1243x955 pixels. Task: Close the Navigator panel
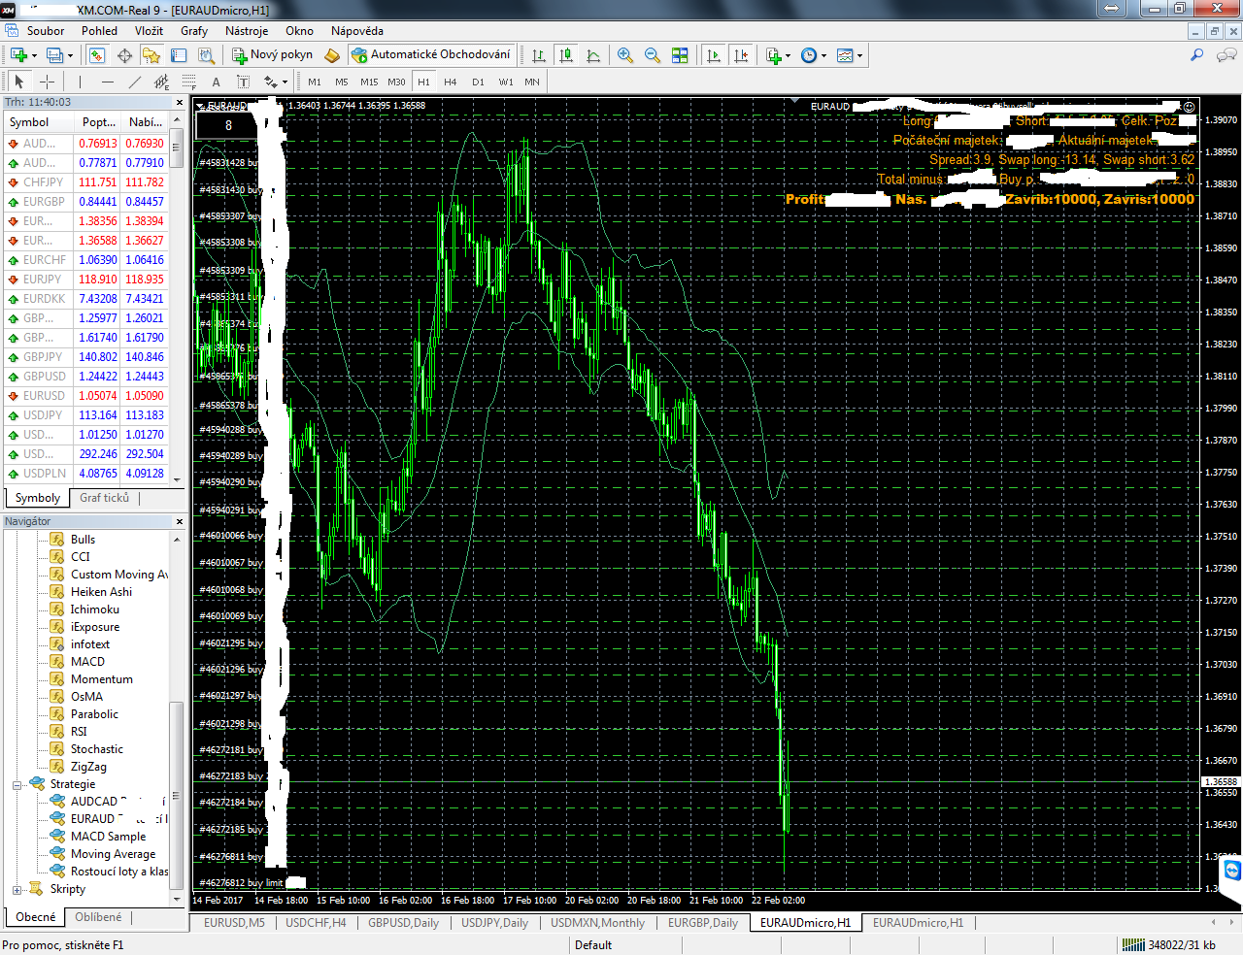coord(179,521)
